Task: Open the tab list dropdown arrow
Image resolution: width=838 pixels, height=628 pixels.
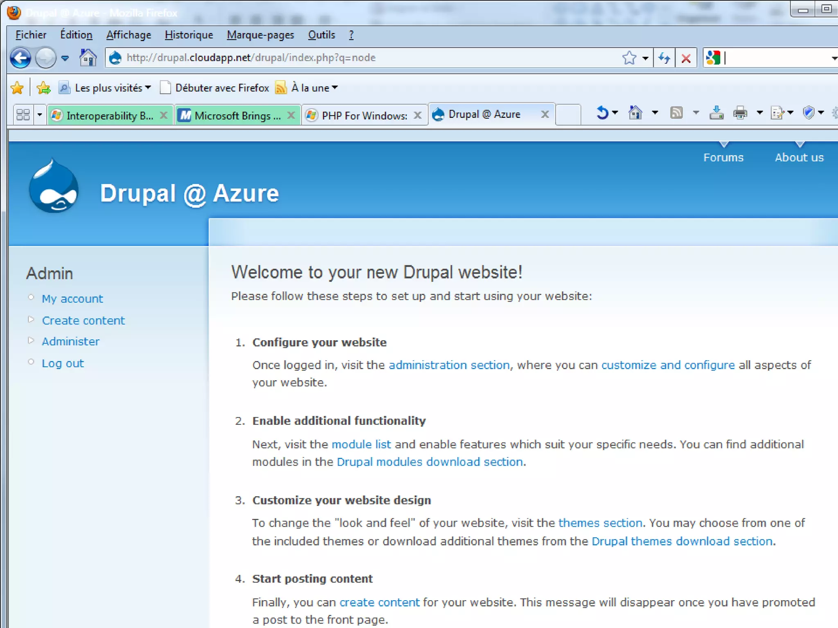Action: click(x=39, y=115)
